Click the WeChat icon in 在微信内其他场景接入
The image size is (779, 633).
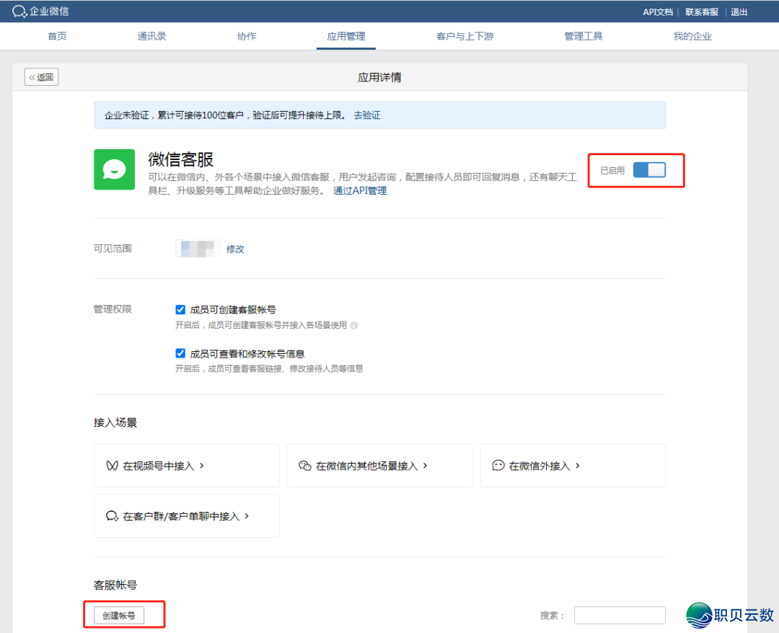(x=304, y=466)
